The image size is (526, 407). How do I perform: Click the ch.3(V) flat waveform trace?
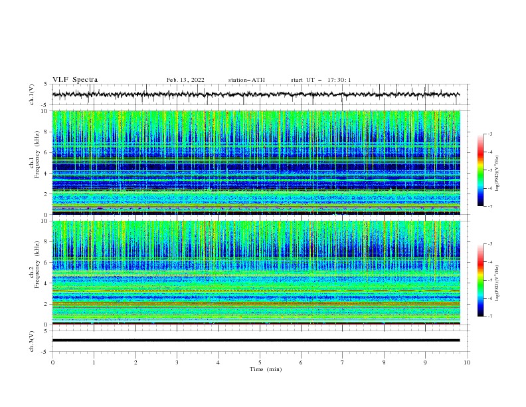pyautogui.click(x=256, y=340)
